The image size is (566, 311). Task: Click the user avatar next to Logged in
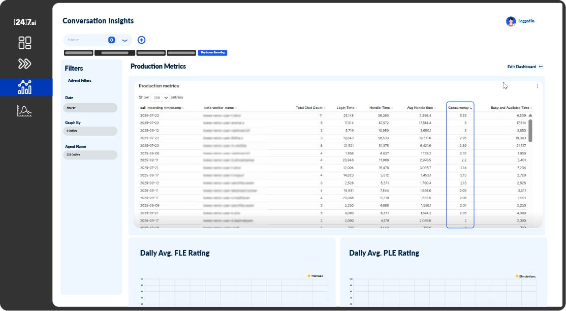pos(511,21)
